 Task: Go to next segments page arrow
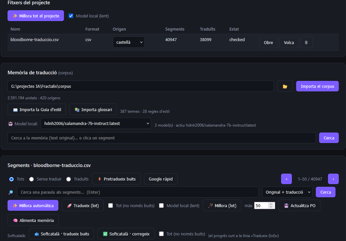pyautogui.click(x=333, y=179)
